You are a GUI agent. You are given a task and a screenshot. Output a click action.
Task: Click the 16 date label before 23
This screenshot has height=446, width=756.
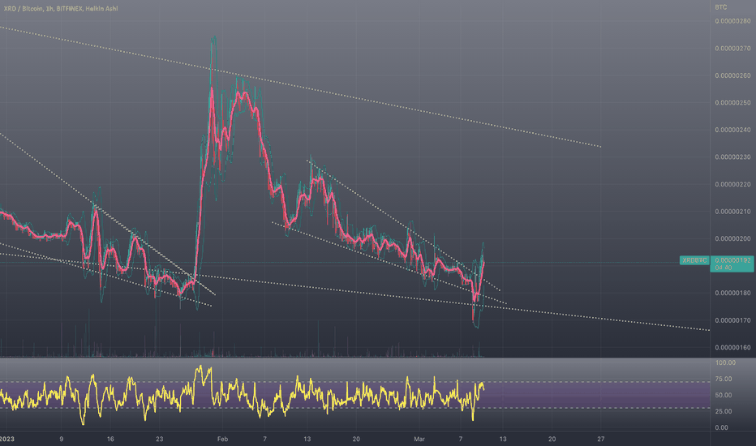click(110, 440)
